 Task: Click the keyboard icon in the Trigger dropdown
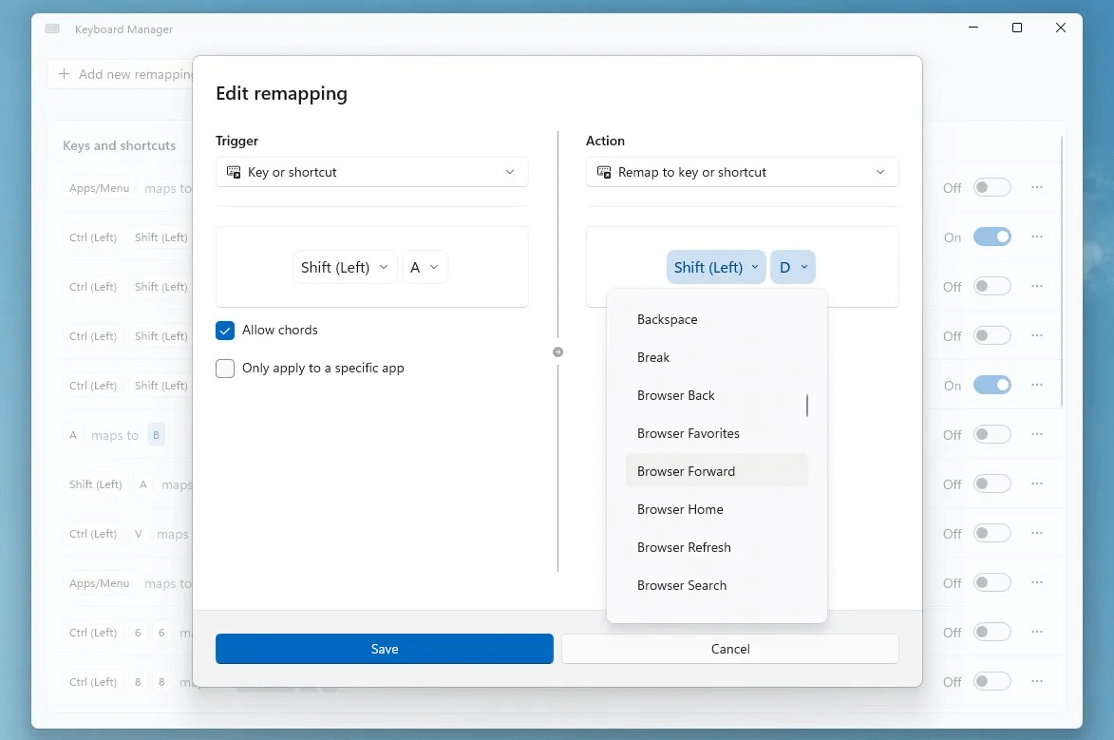[x=233, y=172]
